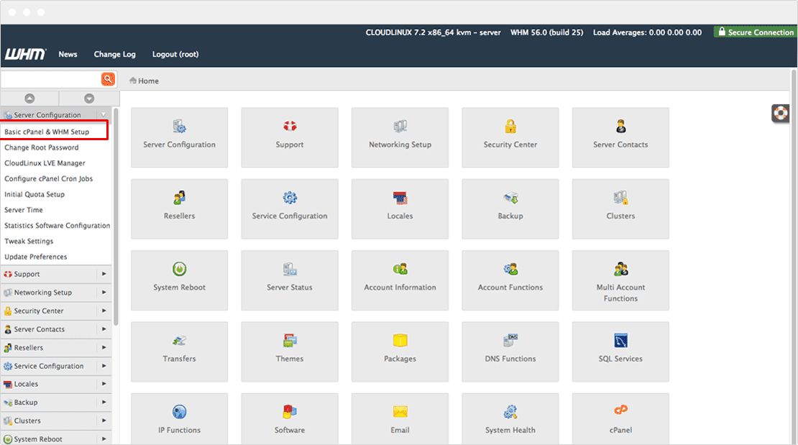Open the cPanel tile
The image size is (798, 445).
point(620,418)
